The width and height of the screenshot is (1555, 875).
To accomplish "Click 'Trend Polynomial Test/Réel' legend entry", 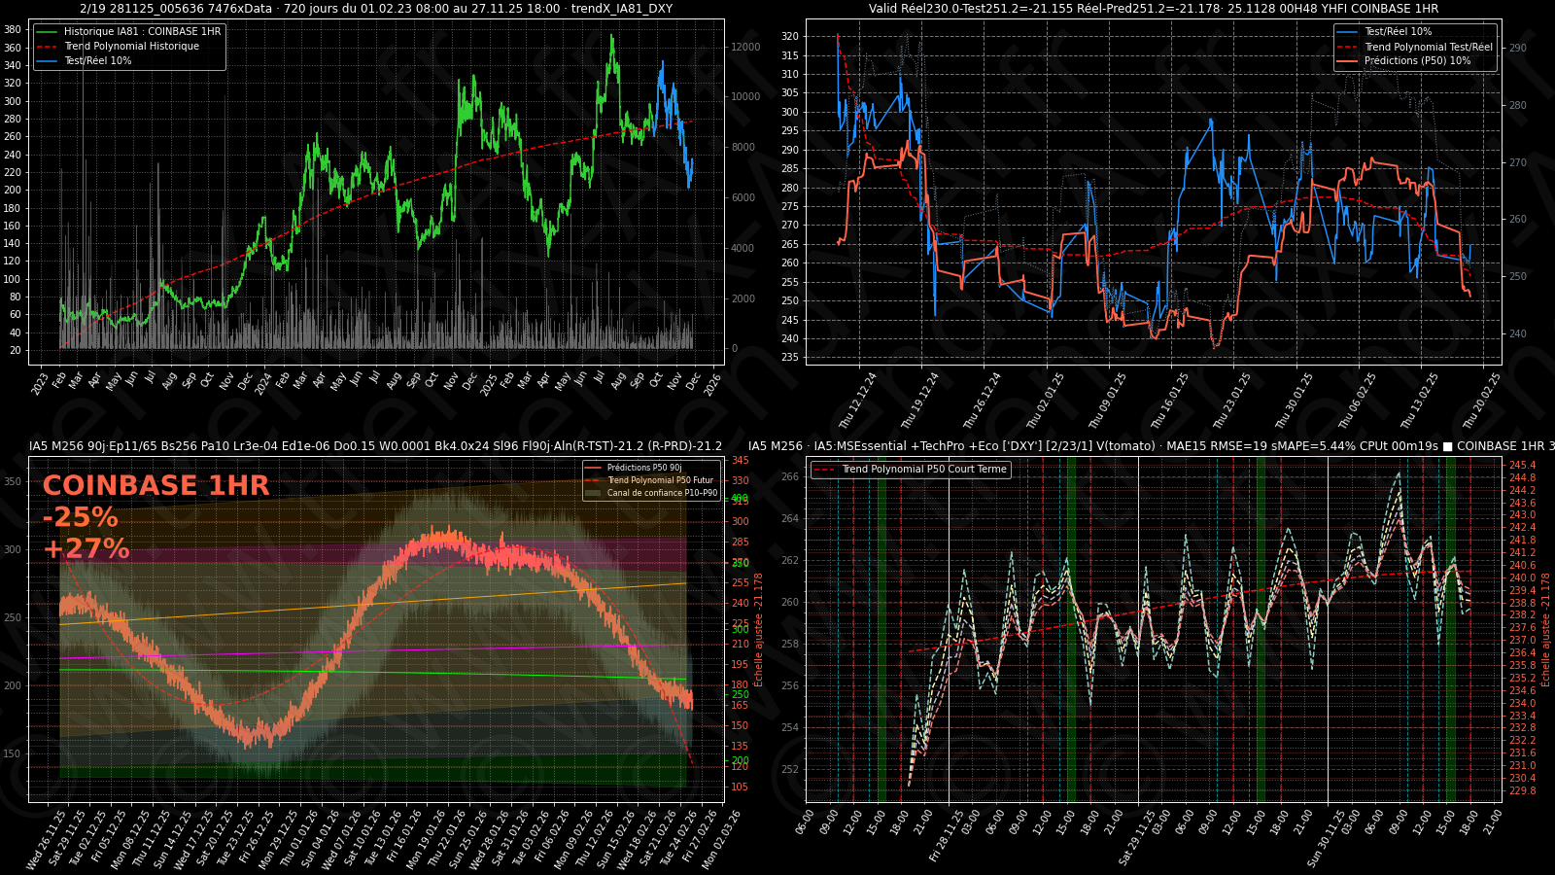I will (1428, 47).
